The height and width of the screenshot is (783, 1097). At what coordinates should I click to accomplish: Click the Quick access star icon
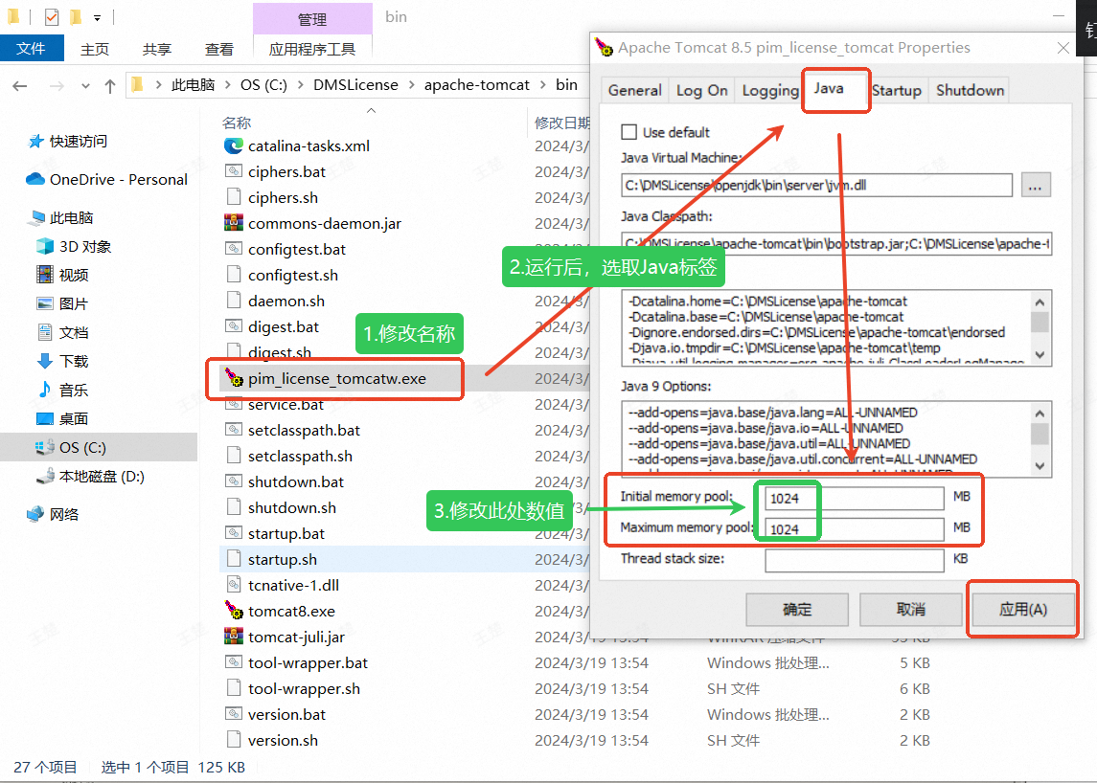(35, 142)
